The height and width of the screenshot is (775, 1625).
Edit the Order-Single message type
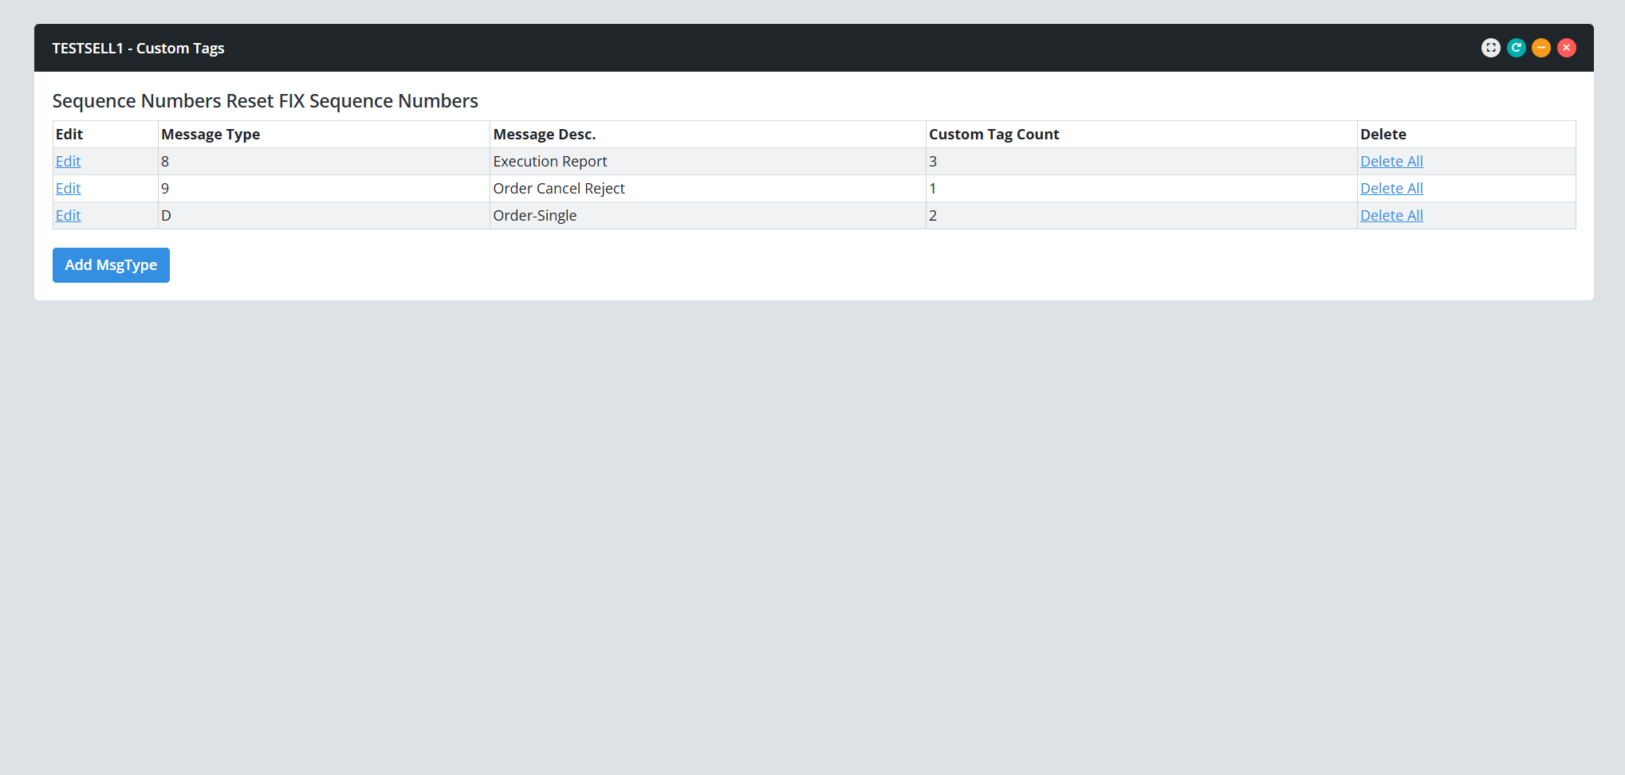(68, 215)
